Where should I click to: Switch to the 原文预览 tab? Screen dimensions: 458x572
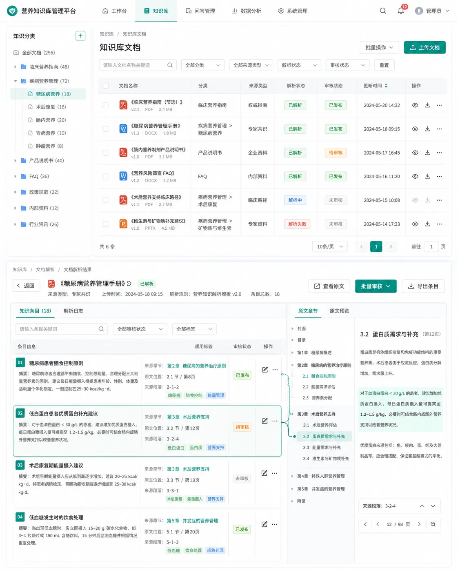pyautogui.click(x=339, y=311)
